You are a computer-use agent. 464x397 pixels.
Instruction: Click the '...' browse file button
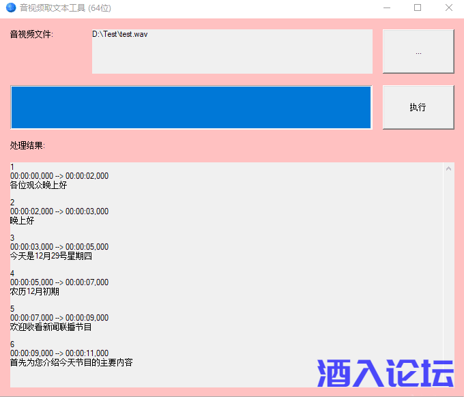pyautogui.click(x=418, y=51)
